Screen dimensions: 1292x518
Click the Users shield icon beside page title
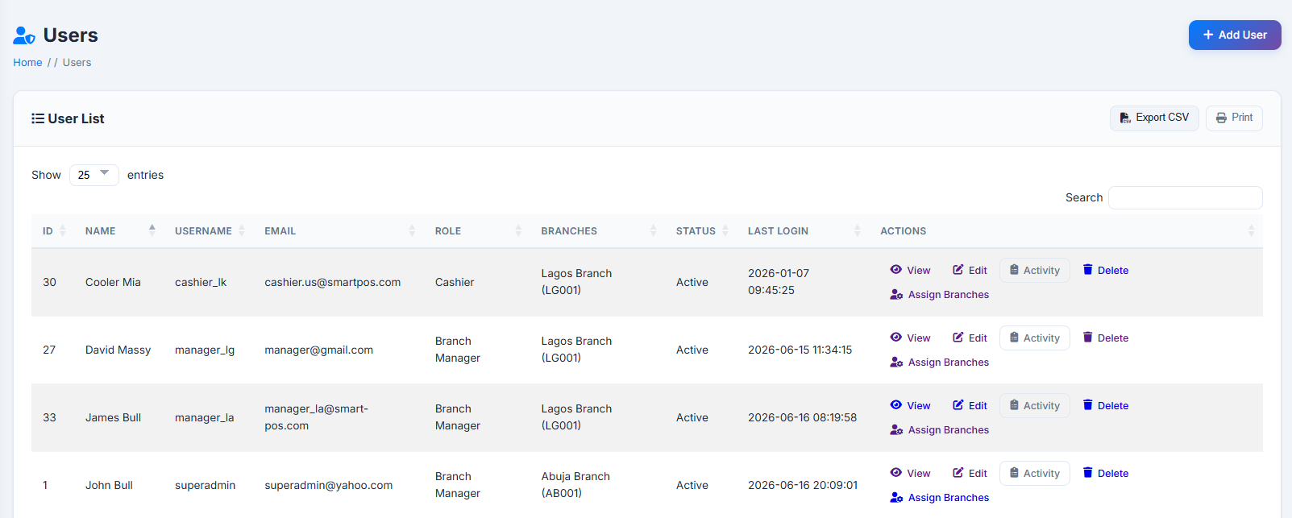(x=24, y=35)
